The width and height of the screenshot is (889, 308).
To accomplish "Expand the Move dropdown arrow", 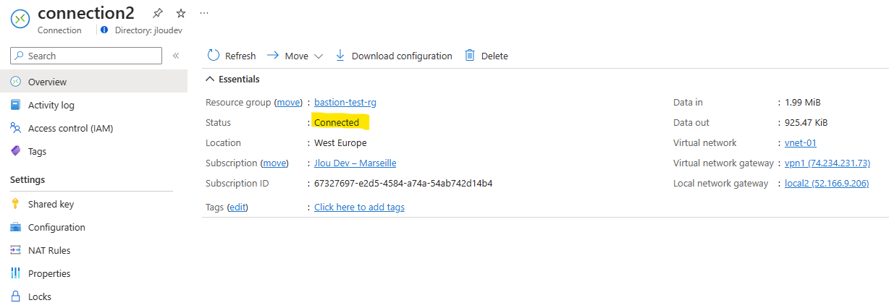I will point(318,56).
